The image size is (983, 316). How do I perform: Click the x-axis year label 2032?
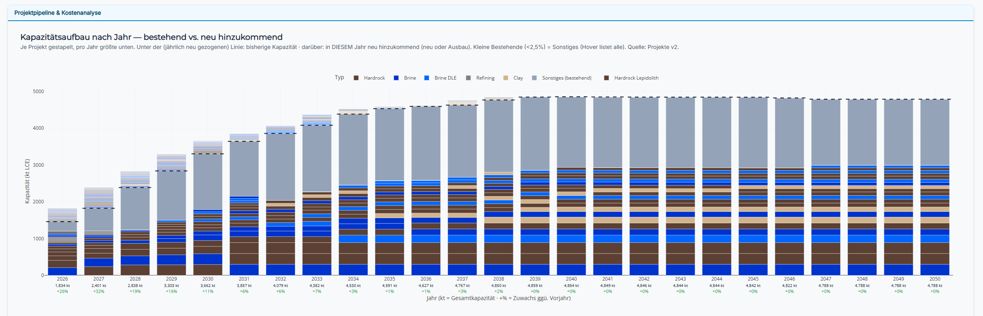tap(280, 279)
